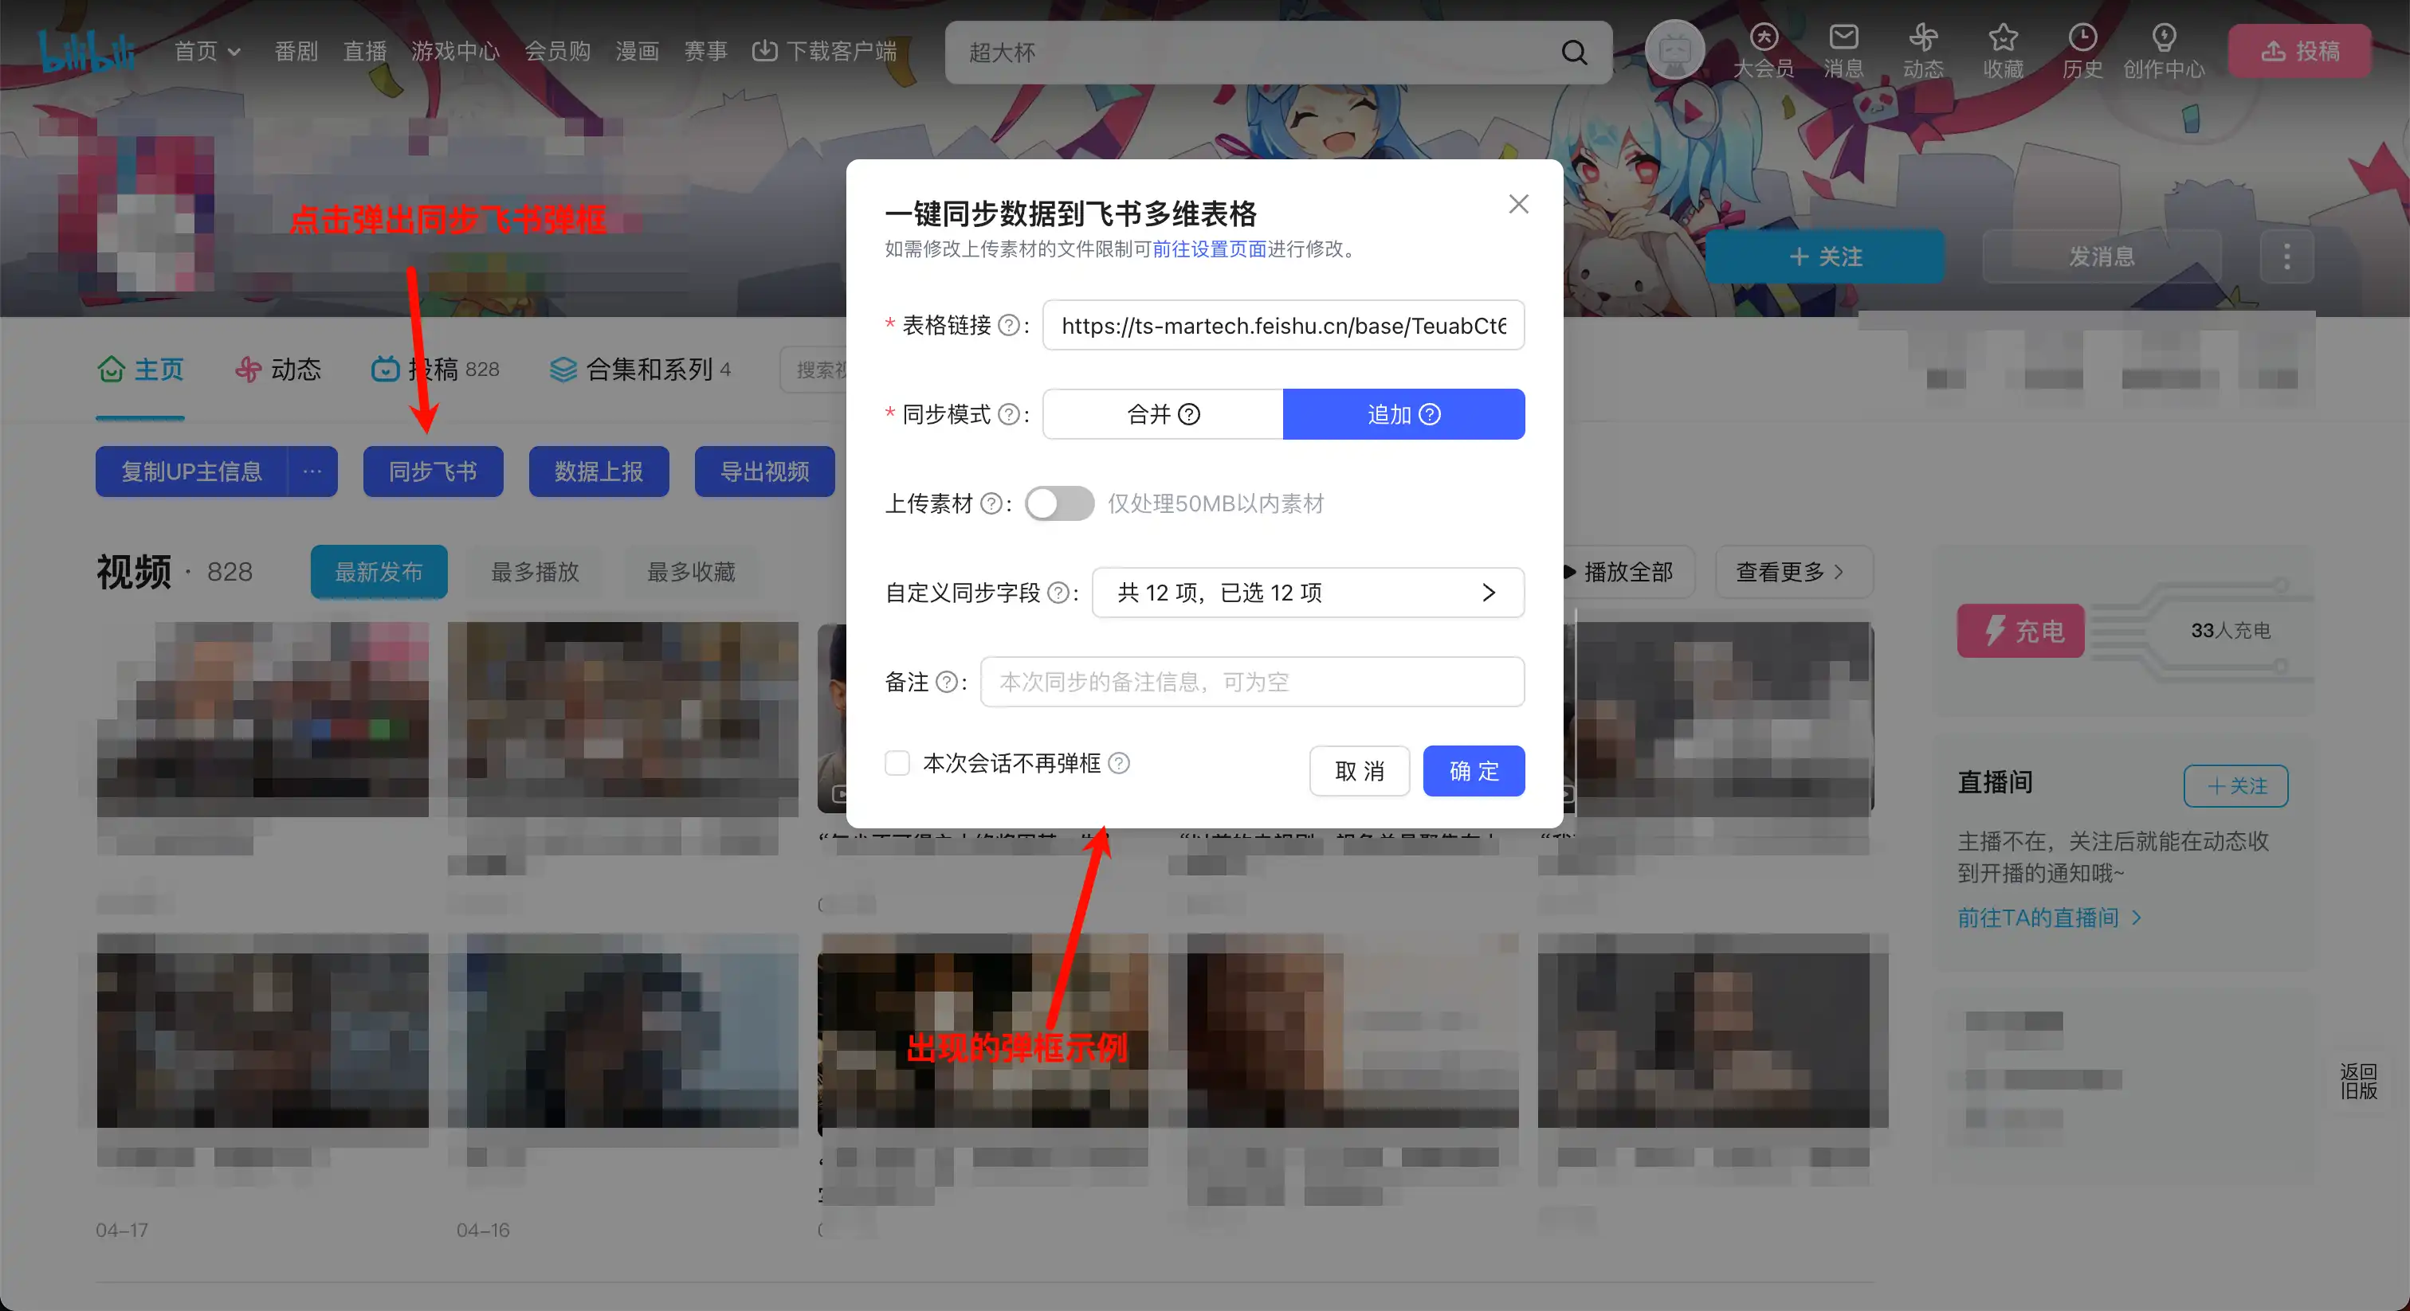This screenshot has height=1311, width=2410.
Task: Click the 游戏中心 menu item
Action: click(456, 52)
